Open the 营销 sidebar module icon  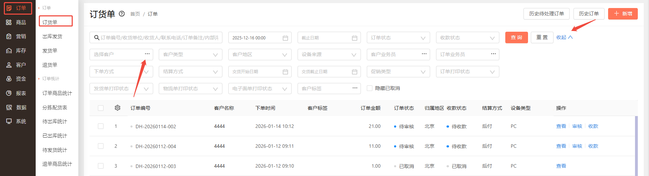click(9, 36)
